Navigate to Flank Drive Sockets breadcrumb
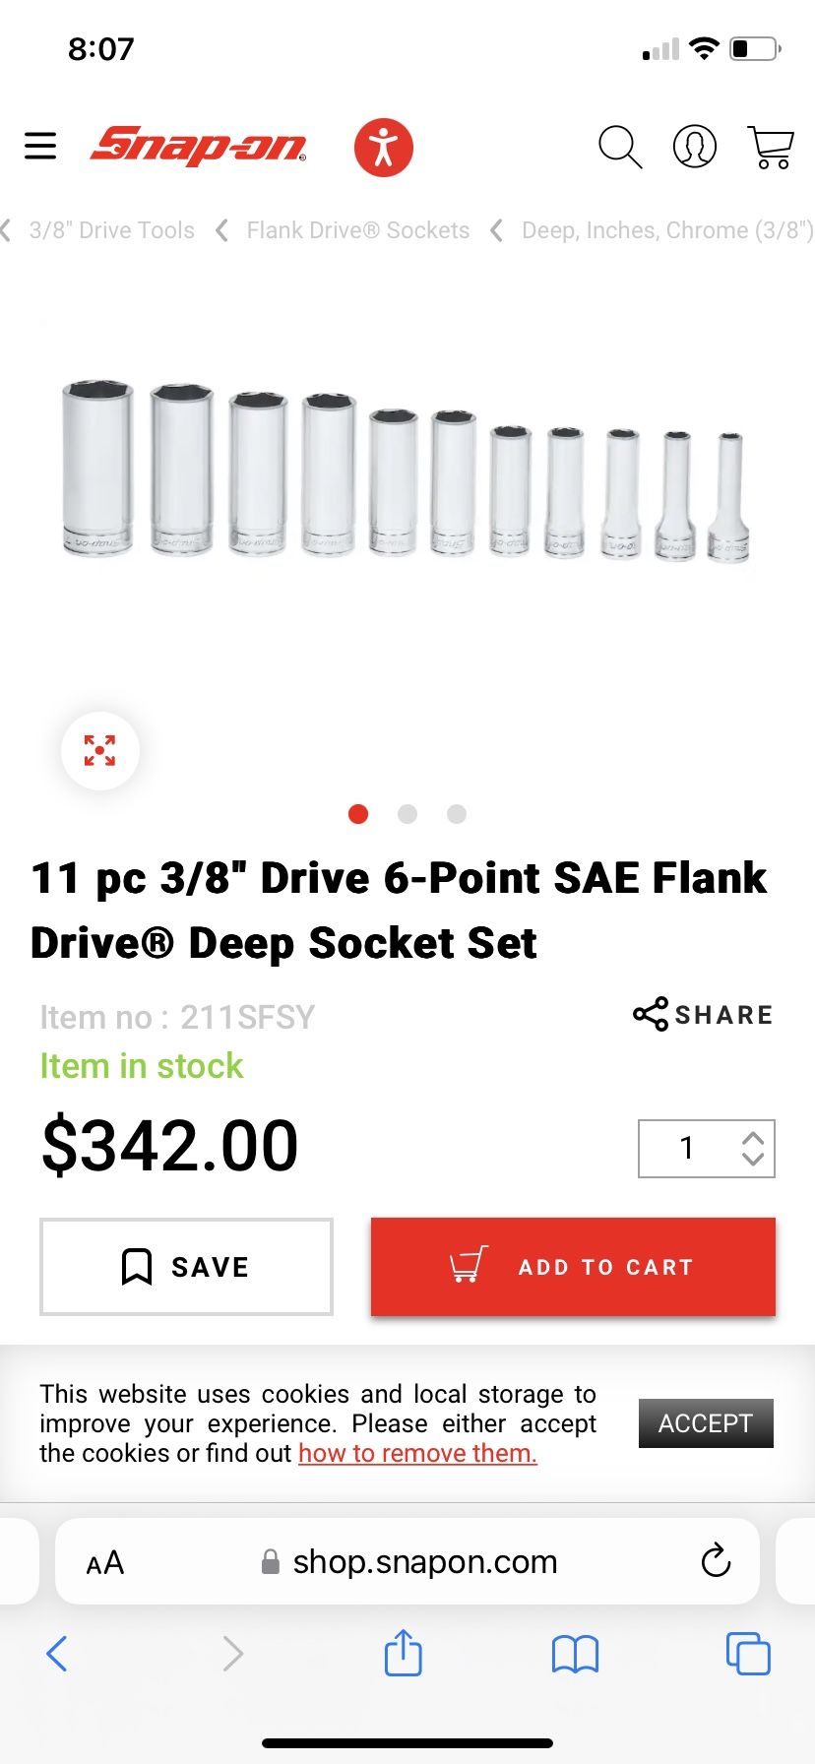The width and height of the screenshot is (815, 1764). pyautogui.click(x=357, y=229)
